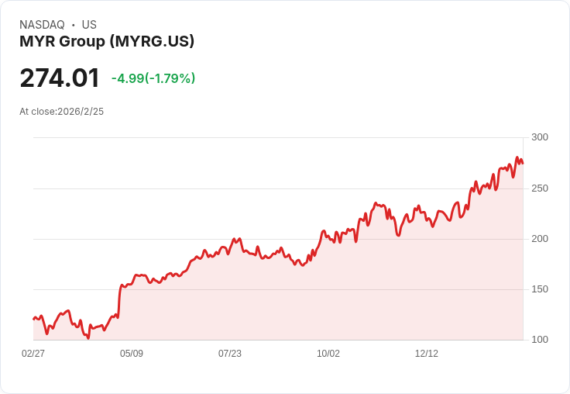Click the current price 274.01
570x394 pixels.
[x=60, y=78]
